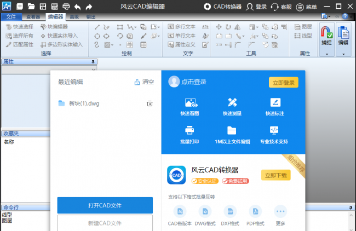Select the 快速选择 tool
The height and width of the screenshot is (231, 356).
[x=20, y=27]
